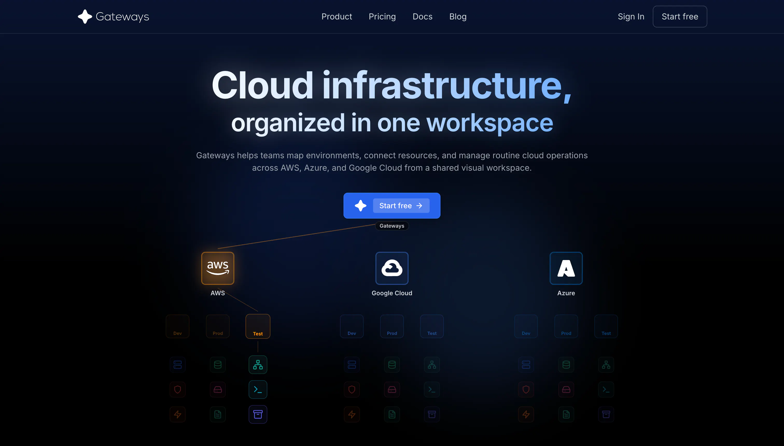Click the database icon under Azure Prod
Screen dimensions: 784x446
(x=566, y=364)
